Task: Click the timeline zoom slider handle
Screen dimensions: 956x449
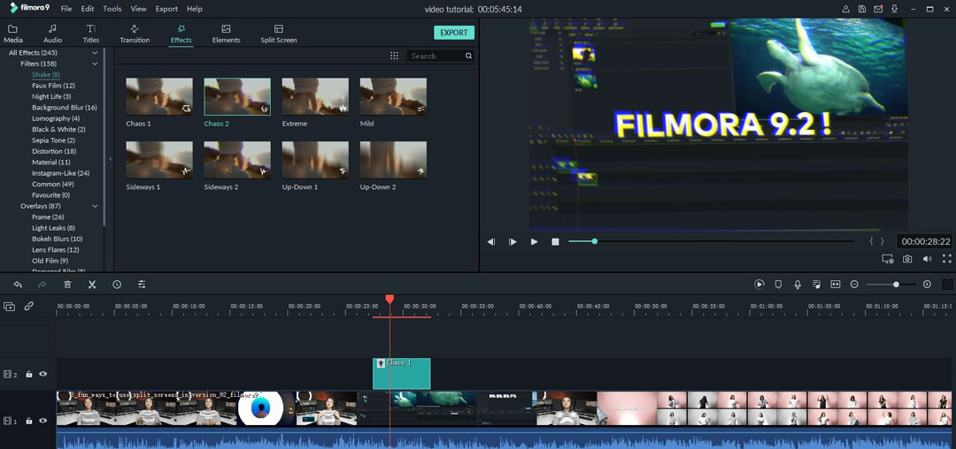Action: click(x=896, y=285)
